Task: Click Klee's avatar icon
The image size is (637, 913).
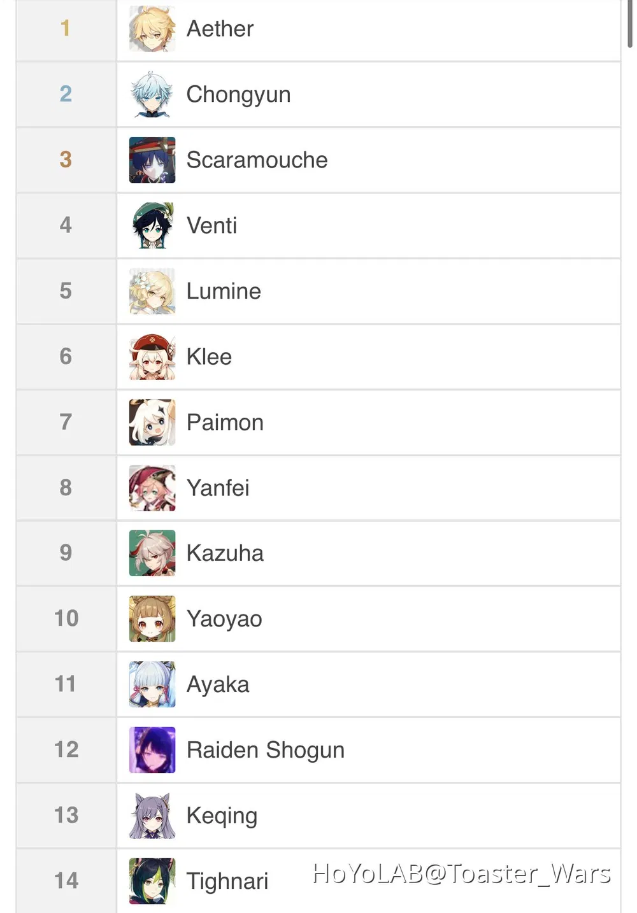Action: (x=152, y=357)
